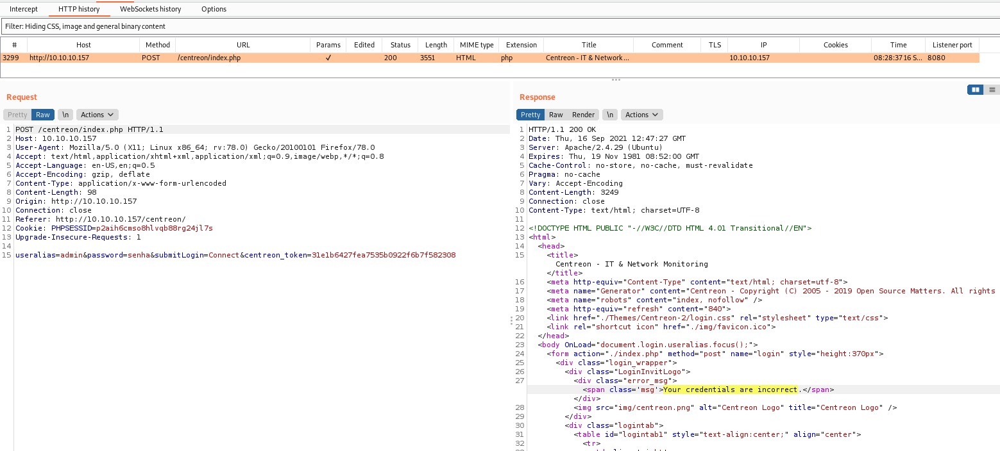Click the Date header line in Response
The width and height of the screenshot is (1000, 451).
pos(607,138)
